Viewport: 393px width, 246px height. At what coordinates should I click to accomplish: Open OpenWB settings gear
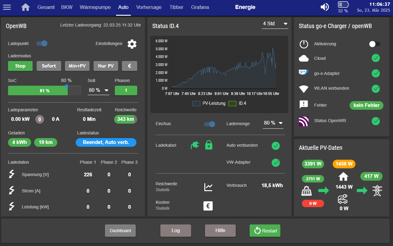132,44
